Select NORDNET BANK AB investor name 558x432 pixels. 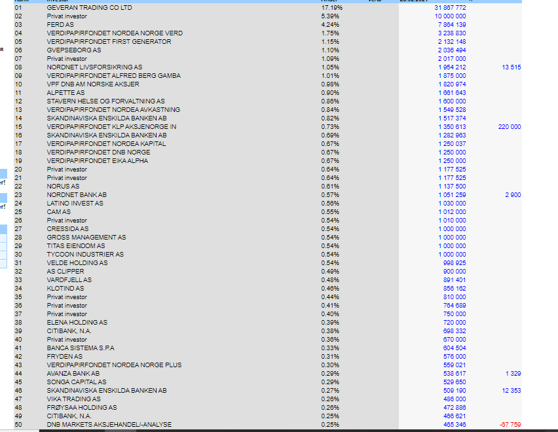tap(77, 195)
